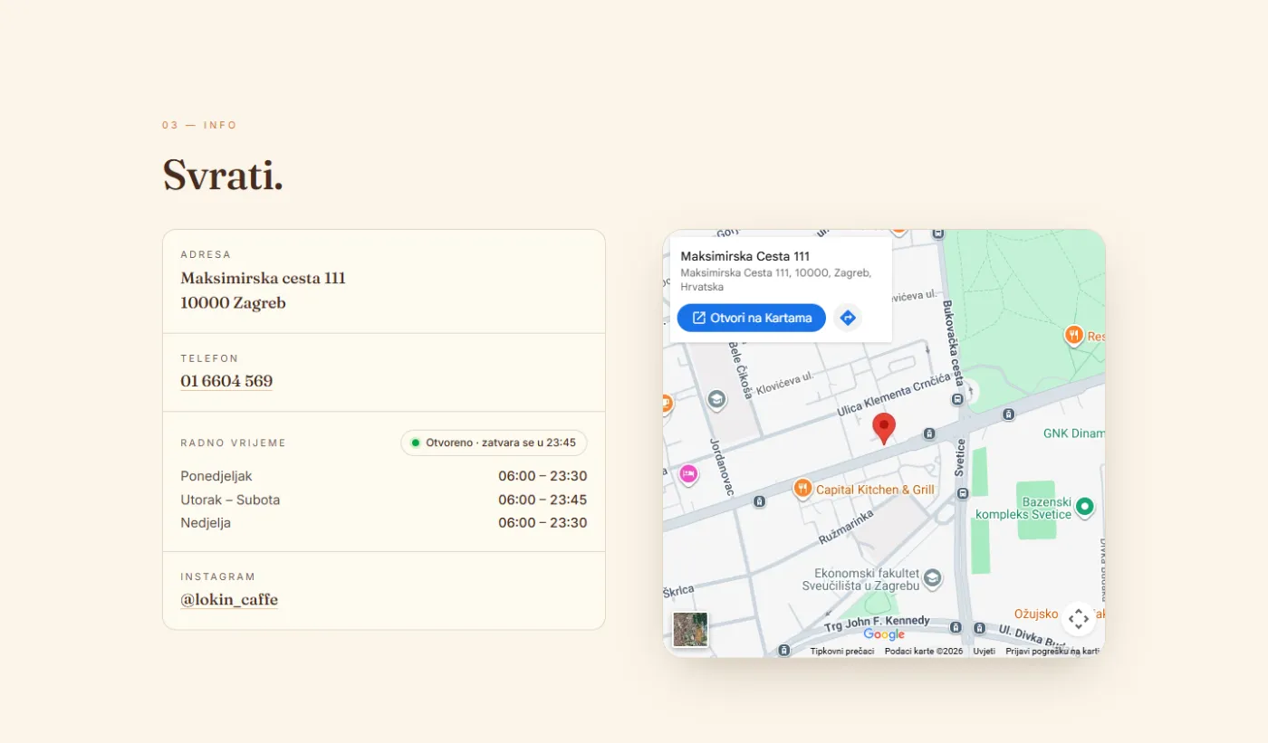
Task: Click the 'Svrati.' heading
Action: (x=223, y=175)
